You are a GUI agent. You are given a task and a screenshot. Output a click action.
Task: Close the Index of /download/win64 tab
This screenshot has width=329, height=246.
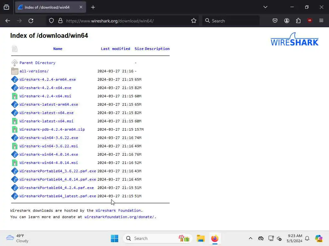click(x=81, y=7)
